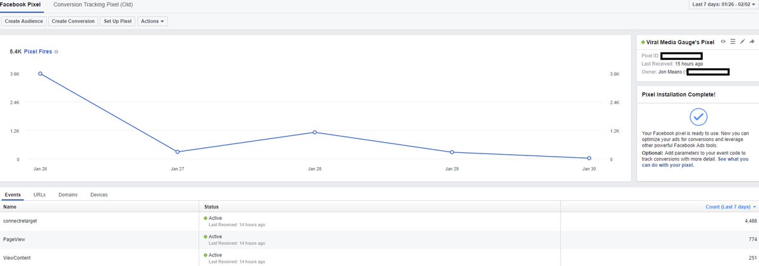Select the ViewContent event name
The image size is (759, 266).
point(16,258)
